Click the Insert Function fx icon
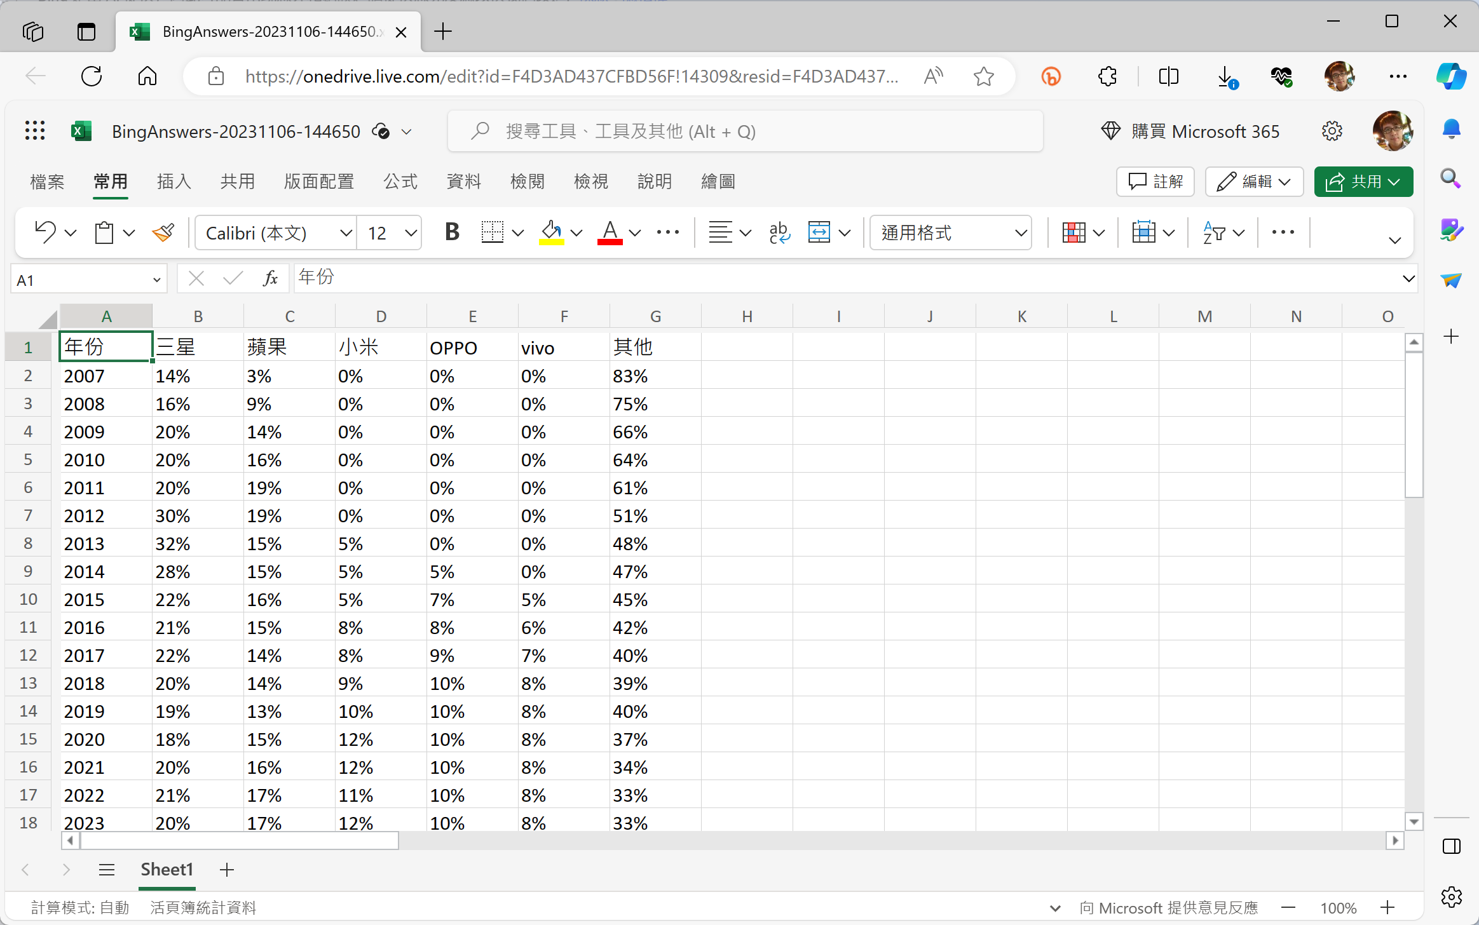Viewport: 1479px width, 925px height. click(271, 278)
